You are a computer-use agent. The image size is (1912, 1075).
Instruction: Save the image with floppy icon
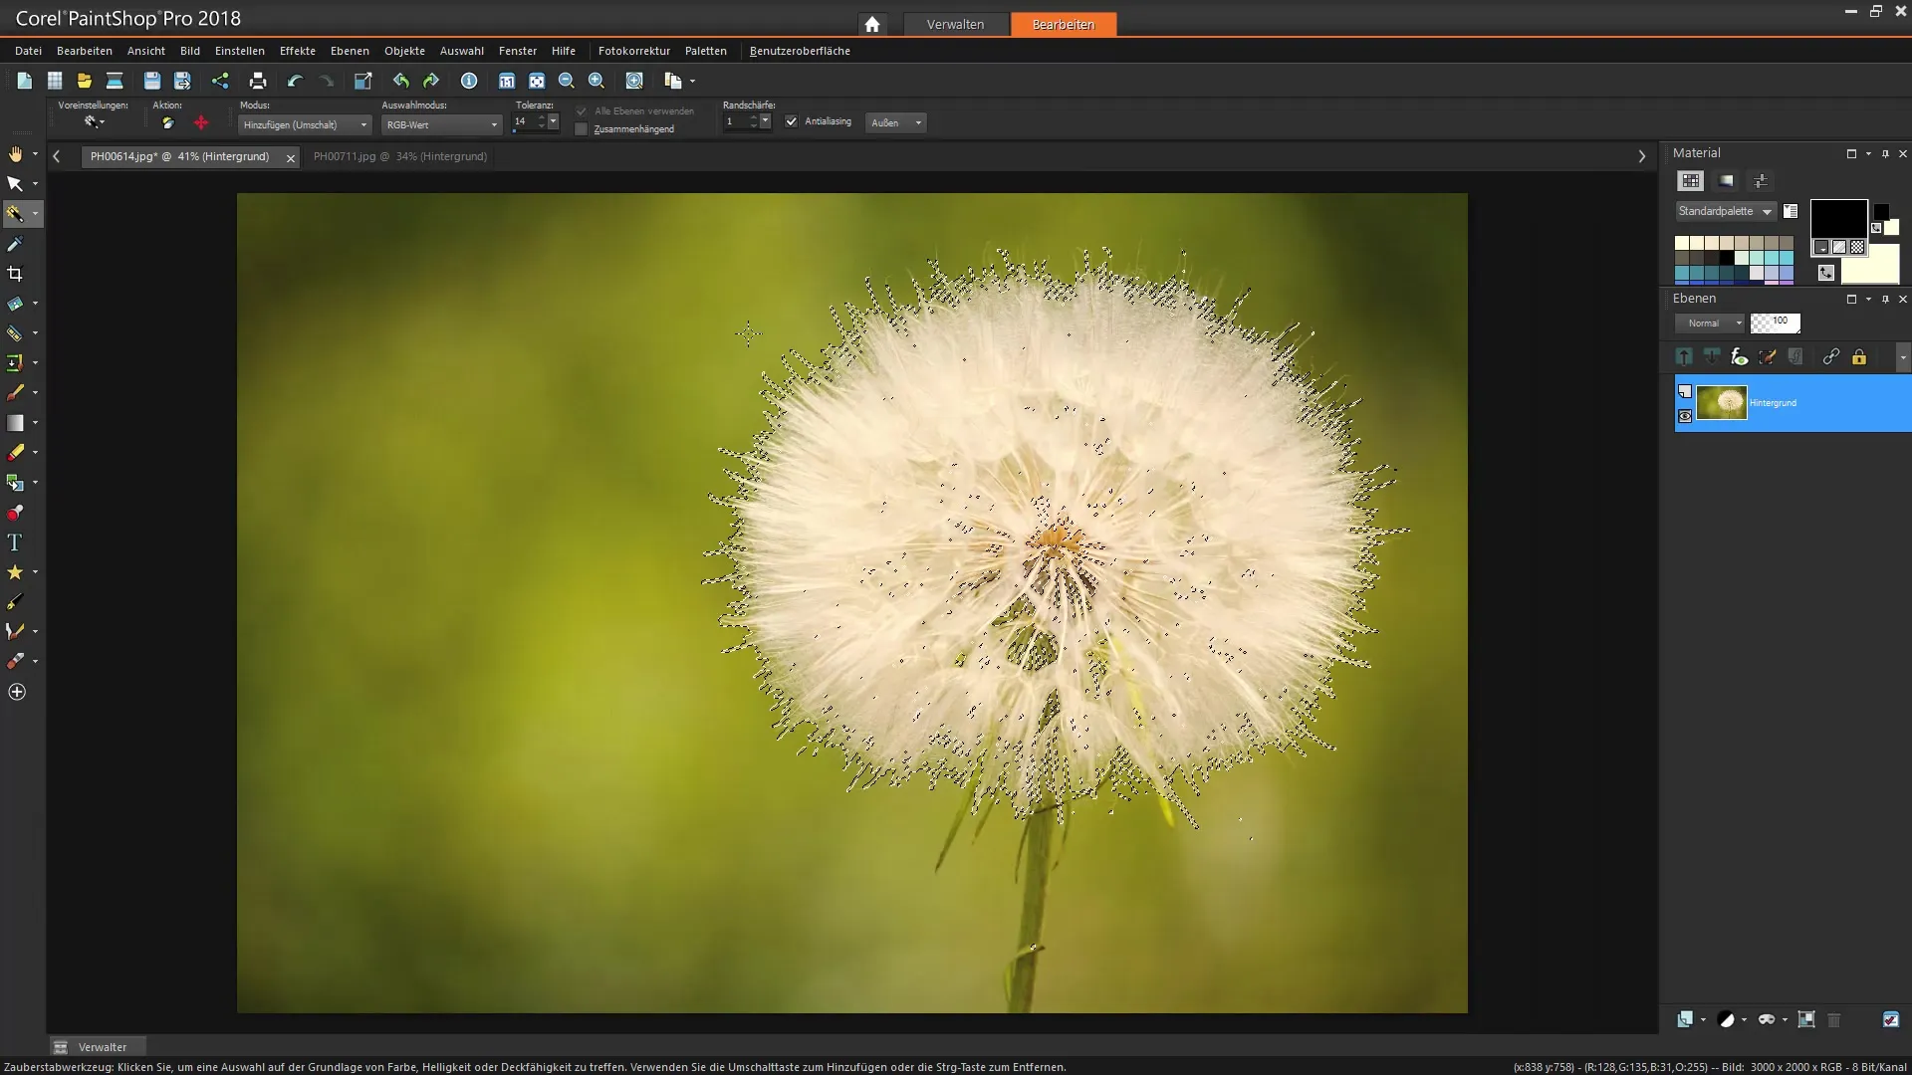point(151,81)
